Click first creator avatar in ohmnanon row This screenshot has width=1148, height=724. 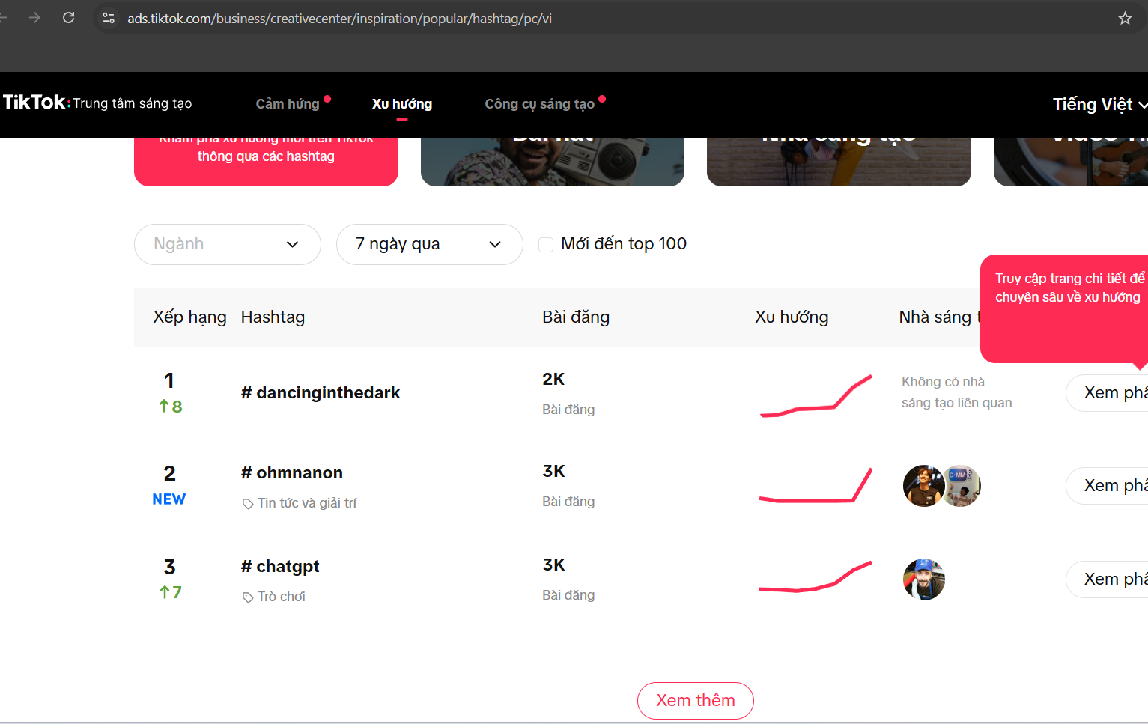point(923,486)
